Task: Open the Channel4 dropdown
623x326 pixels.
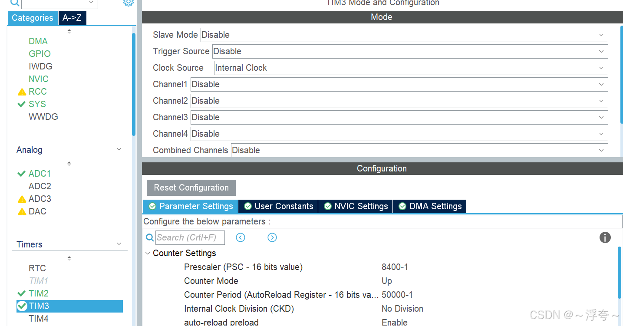Action: tap(601, 134)
